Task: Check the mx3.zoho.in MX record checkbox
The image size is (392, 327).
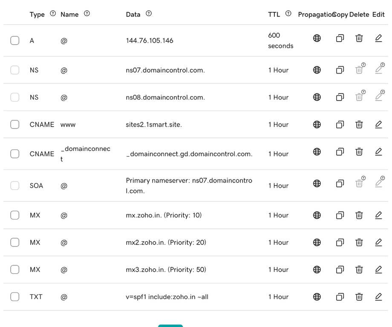Action: point(15,270)
